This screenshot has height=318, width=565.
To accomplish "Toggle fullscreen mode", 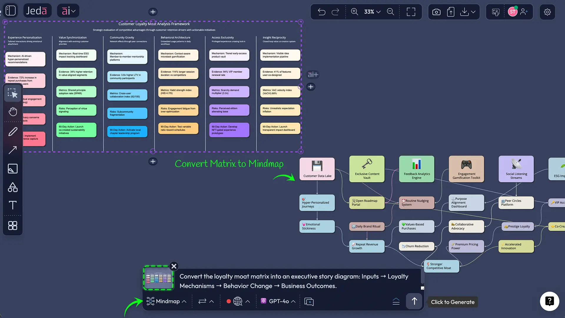I will point(411,12).
